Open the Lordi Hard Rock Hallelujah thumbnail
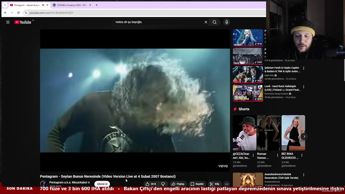The height and width of the screenshot is (194, 345). click(248, 93)
